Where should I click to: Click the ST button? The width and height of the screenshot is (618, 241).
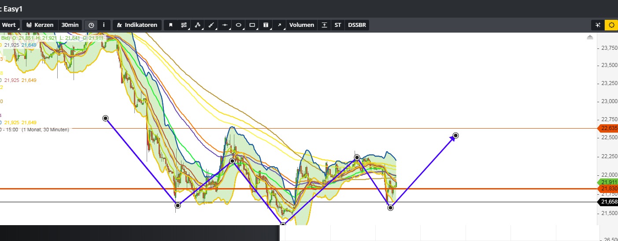pos(338,25)
